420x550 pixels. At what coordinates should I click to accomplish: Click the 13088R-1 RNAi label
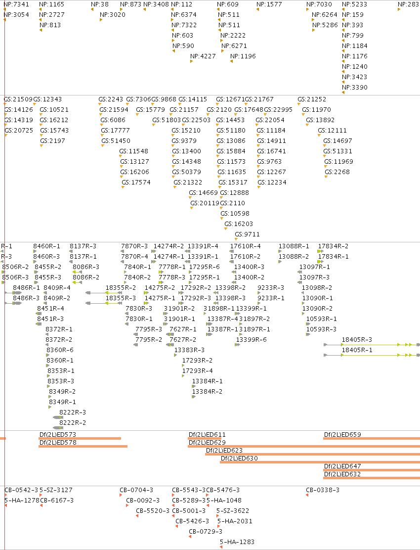tap(294, 246)
